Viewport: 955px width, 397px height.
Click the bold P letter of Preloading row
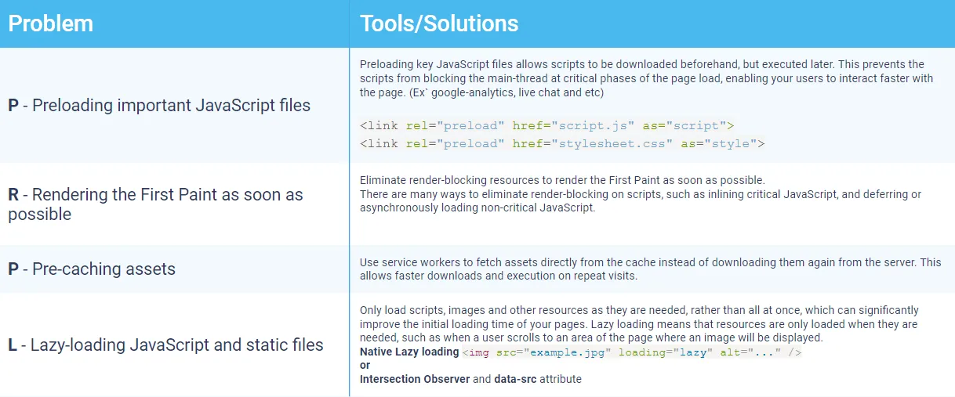13,105
